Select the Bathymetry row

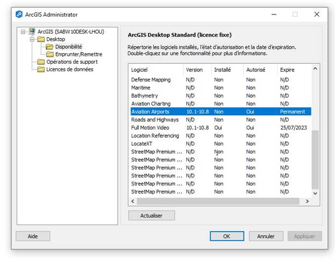point(221,95)
